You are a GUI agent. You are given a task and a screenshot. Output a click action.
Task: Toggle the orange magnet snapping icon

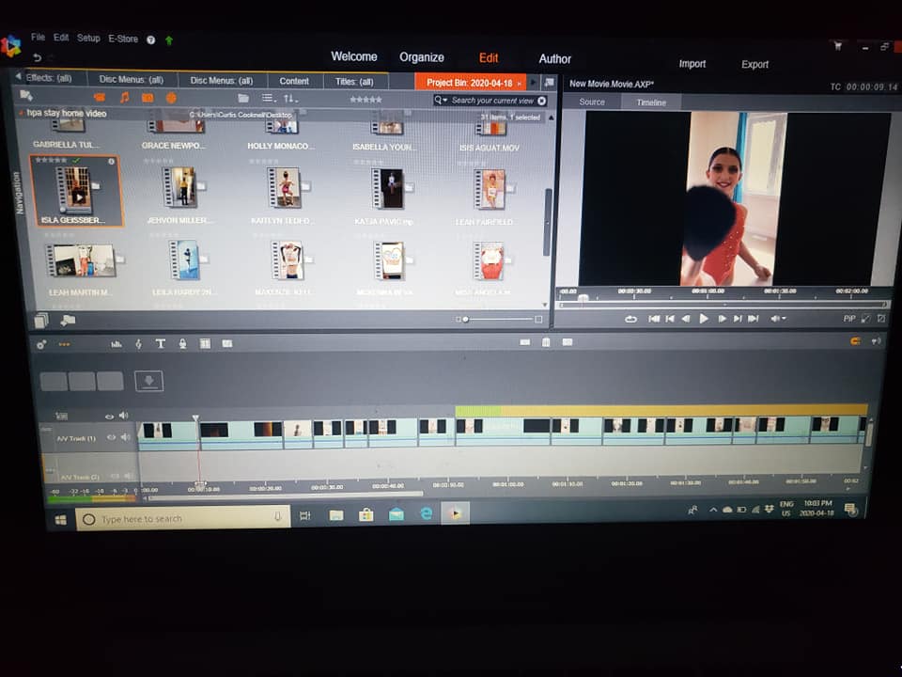click(x=855, y=341)
